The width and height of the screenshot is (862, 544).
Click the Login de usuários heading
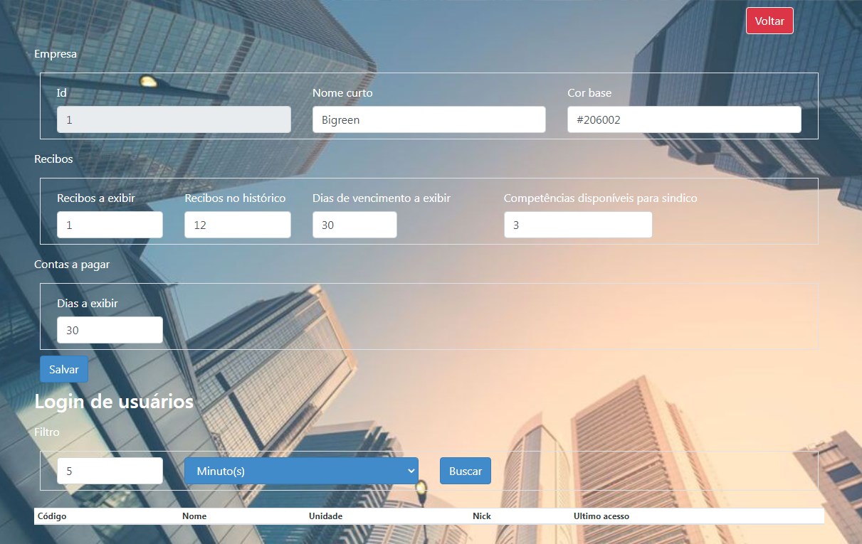114,402
